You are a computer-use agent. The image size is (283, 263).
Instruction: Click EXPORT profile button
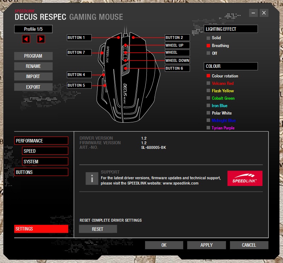pyautogui.click(x=33, y=87)
